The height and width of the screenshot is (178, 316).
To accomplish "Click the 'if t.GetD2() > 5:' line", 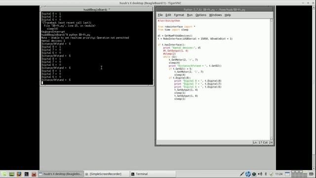I will 181,69.
